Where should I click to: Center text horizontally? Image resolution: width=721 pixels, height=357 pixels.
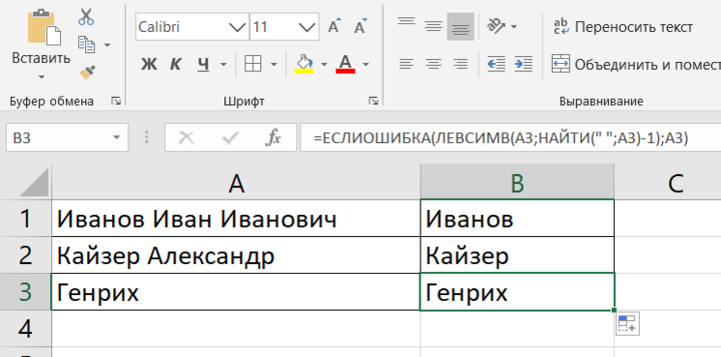point(433,64)
